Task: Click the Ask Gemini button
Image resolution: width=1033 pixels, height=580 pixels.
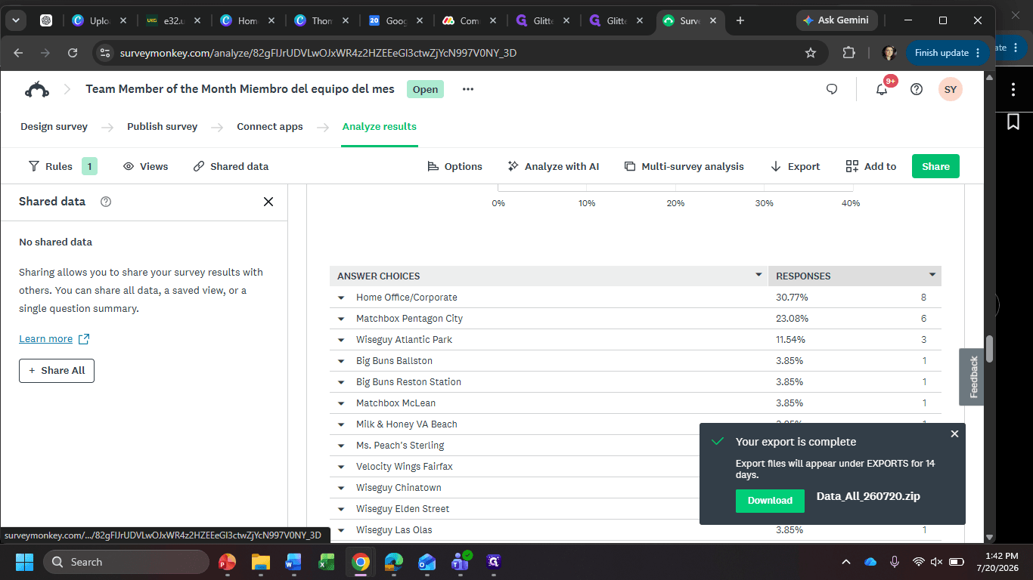Action: point(836,20)
